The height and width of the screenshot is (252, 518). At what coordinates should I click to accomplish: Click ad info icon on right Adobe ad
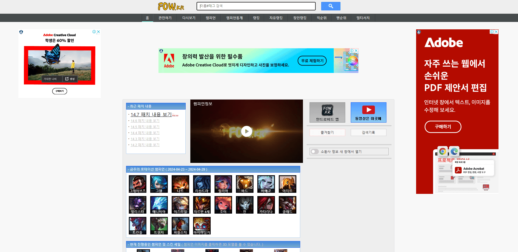[492, 32]
